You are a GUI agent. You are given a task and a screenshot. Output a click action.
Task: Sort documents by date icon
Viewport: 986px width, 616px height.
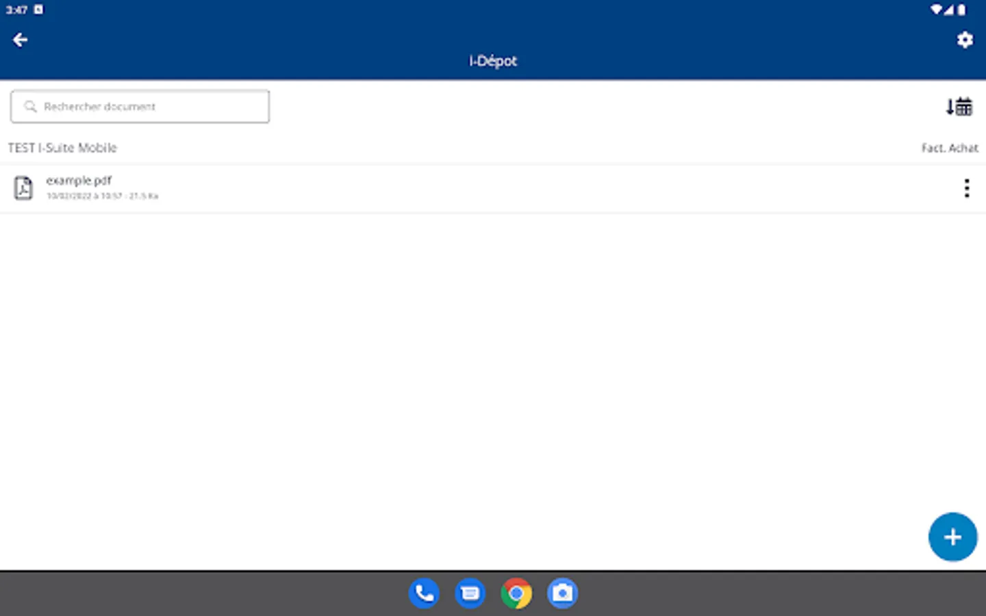click(x=959, y=107)
